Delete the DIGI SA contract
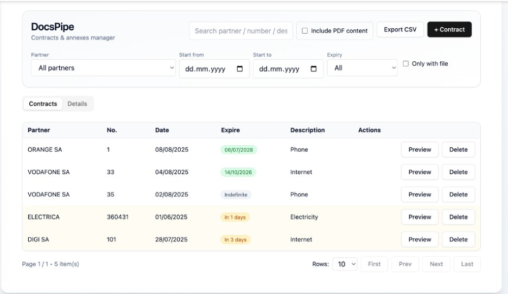The image size is (508, 294). (459, 239)
